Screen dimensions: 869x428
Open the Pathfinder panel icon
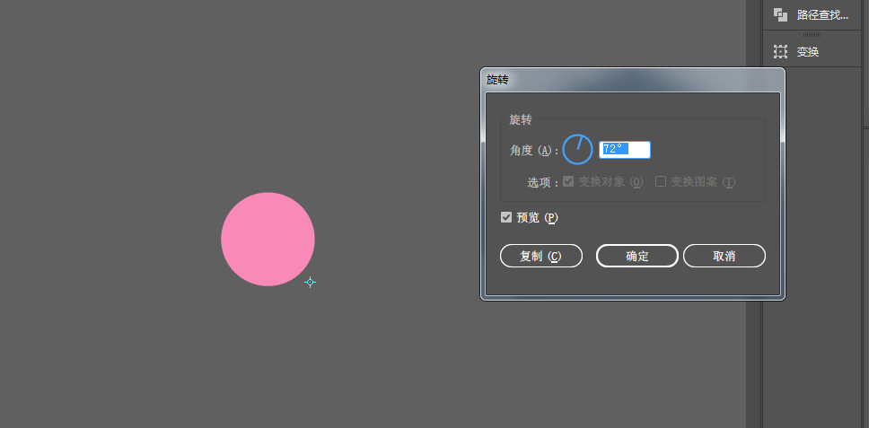point(780,15)
